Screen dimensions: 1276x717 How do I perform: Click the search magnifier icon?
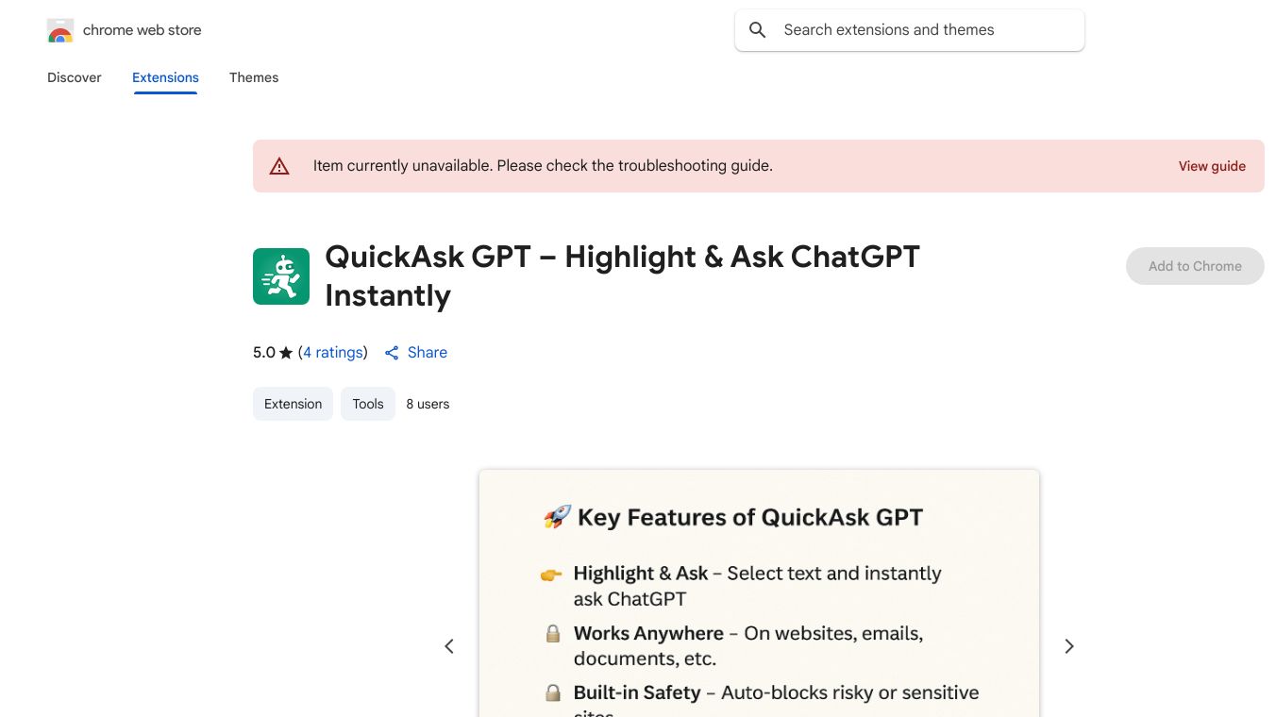coord(757,30)
